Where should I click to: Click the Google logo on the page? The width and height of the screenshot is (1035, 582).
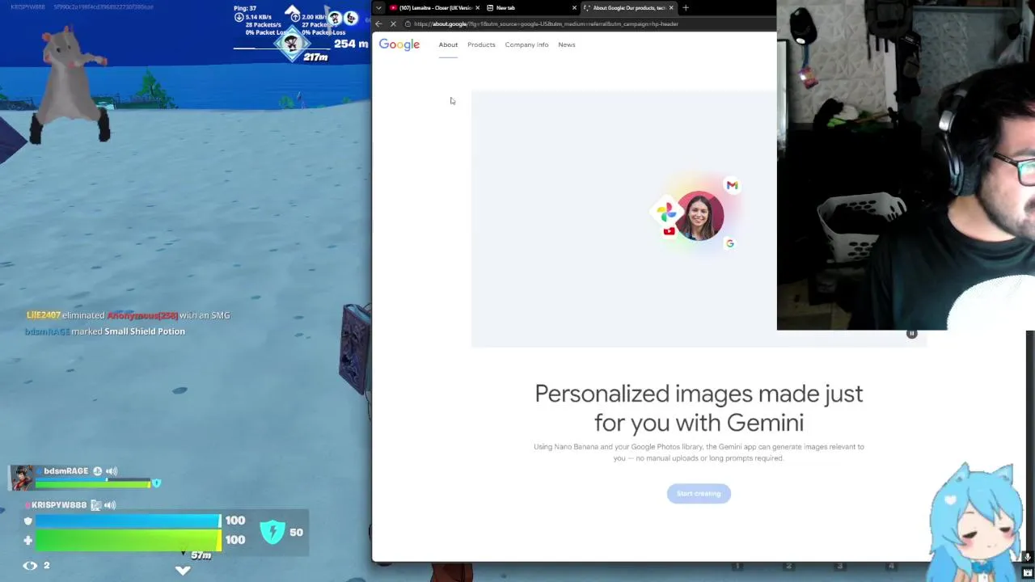tap(399, 44)
